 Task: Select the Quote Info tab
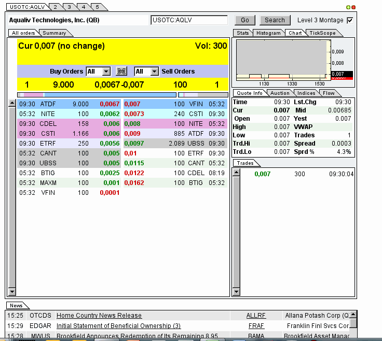[250, 93]
